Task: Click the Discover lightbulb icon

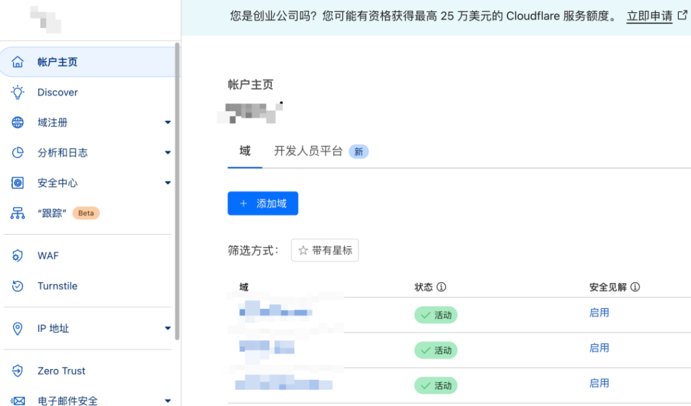Action: 18,92
